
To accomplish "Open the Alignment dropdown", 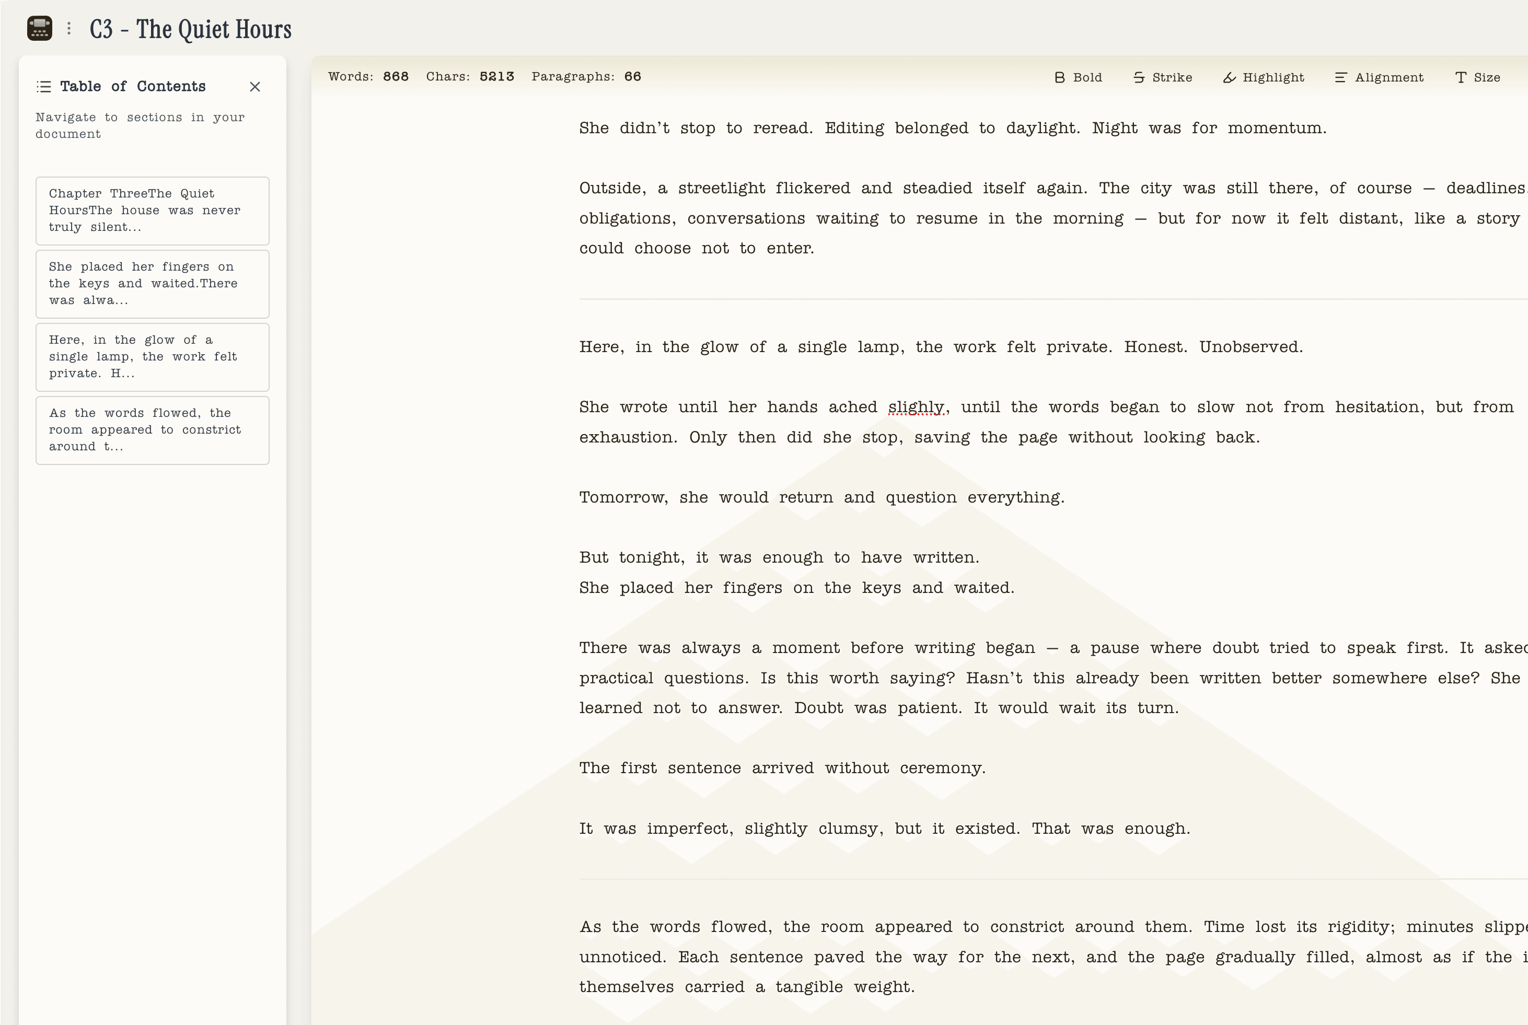I will pos(1379,77).
